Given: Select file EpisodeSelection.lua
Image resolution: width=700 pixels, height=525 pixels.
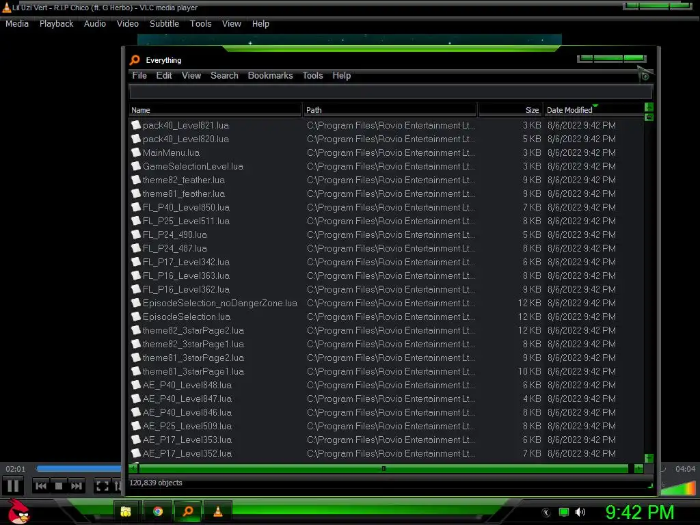Looking at the screenshot, I should 187,317.
